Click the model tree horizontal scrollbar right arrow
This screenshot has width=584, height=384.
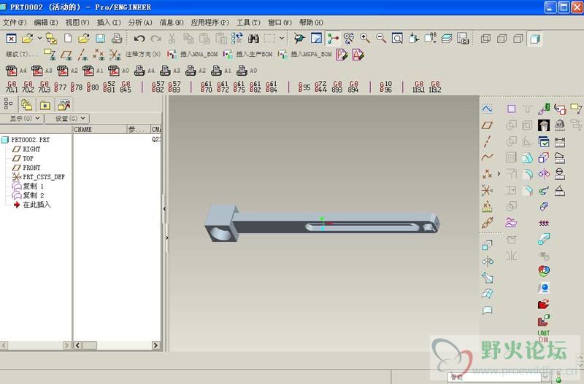(156, 345)
